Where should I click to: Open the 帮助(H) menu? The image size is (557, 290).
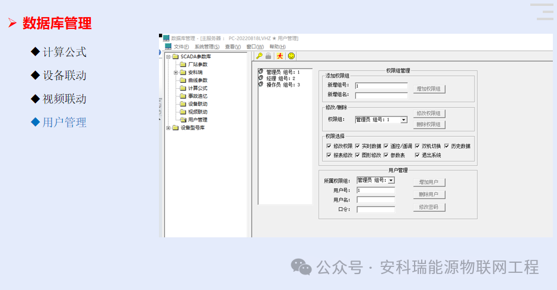[x=278, y=47]
